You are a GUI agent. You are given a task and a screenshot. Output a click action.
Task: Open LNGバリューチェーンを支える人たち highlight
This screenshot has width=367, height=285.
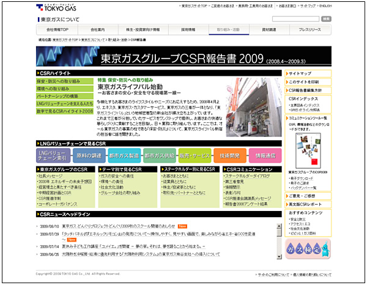(x=65, y=103)
